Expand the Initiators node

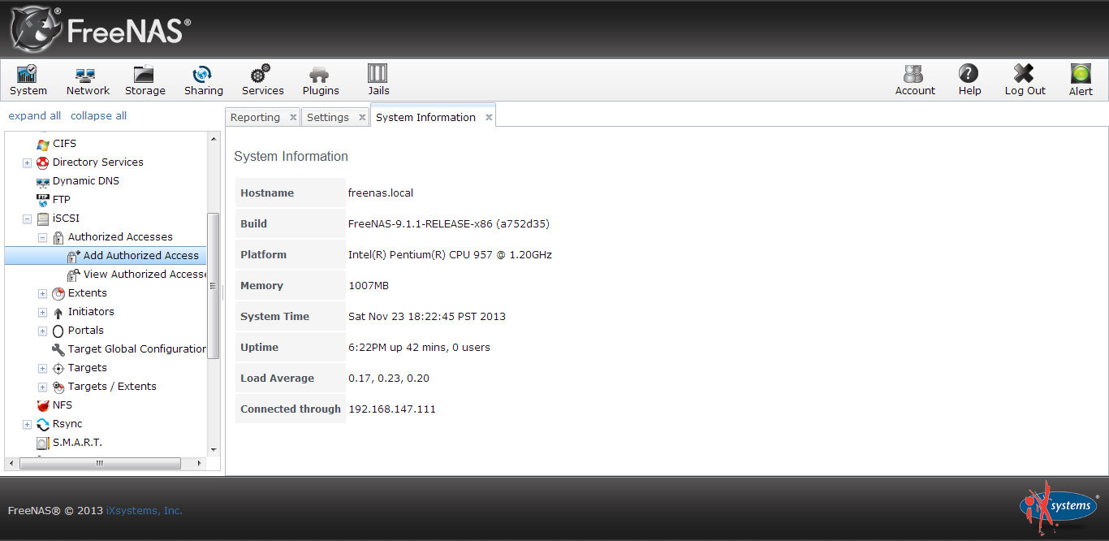(x=42, y=312)
